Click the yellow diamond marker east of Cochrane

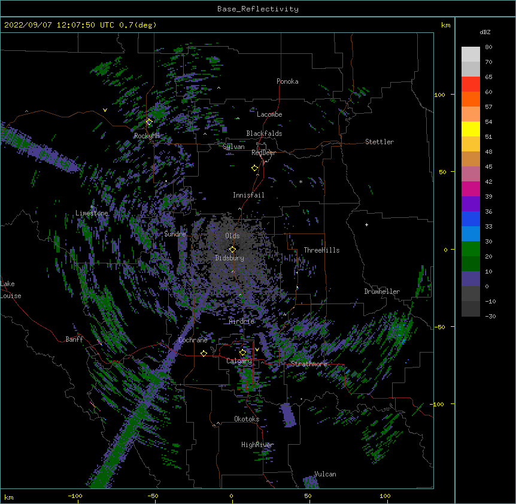point(204,353)
